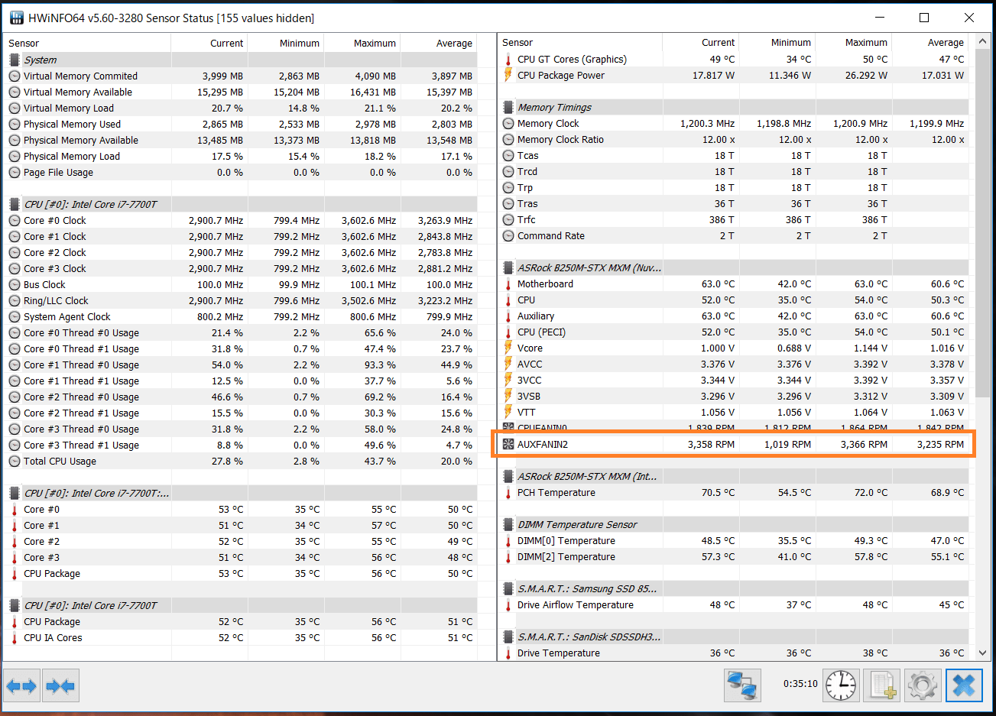Click the ASRock B250M-STX MXM (Nuv... header icon
Viewport: 996px width, 716px height.
(x=508, y=267)
